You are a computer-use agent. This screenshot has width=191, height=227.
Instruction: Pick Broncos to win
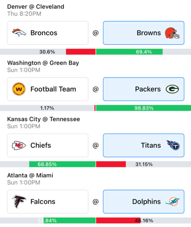tap(48, 33)
